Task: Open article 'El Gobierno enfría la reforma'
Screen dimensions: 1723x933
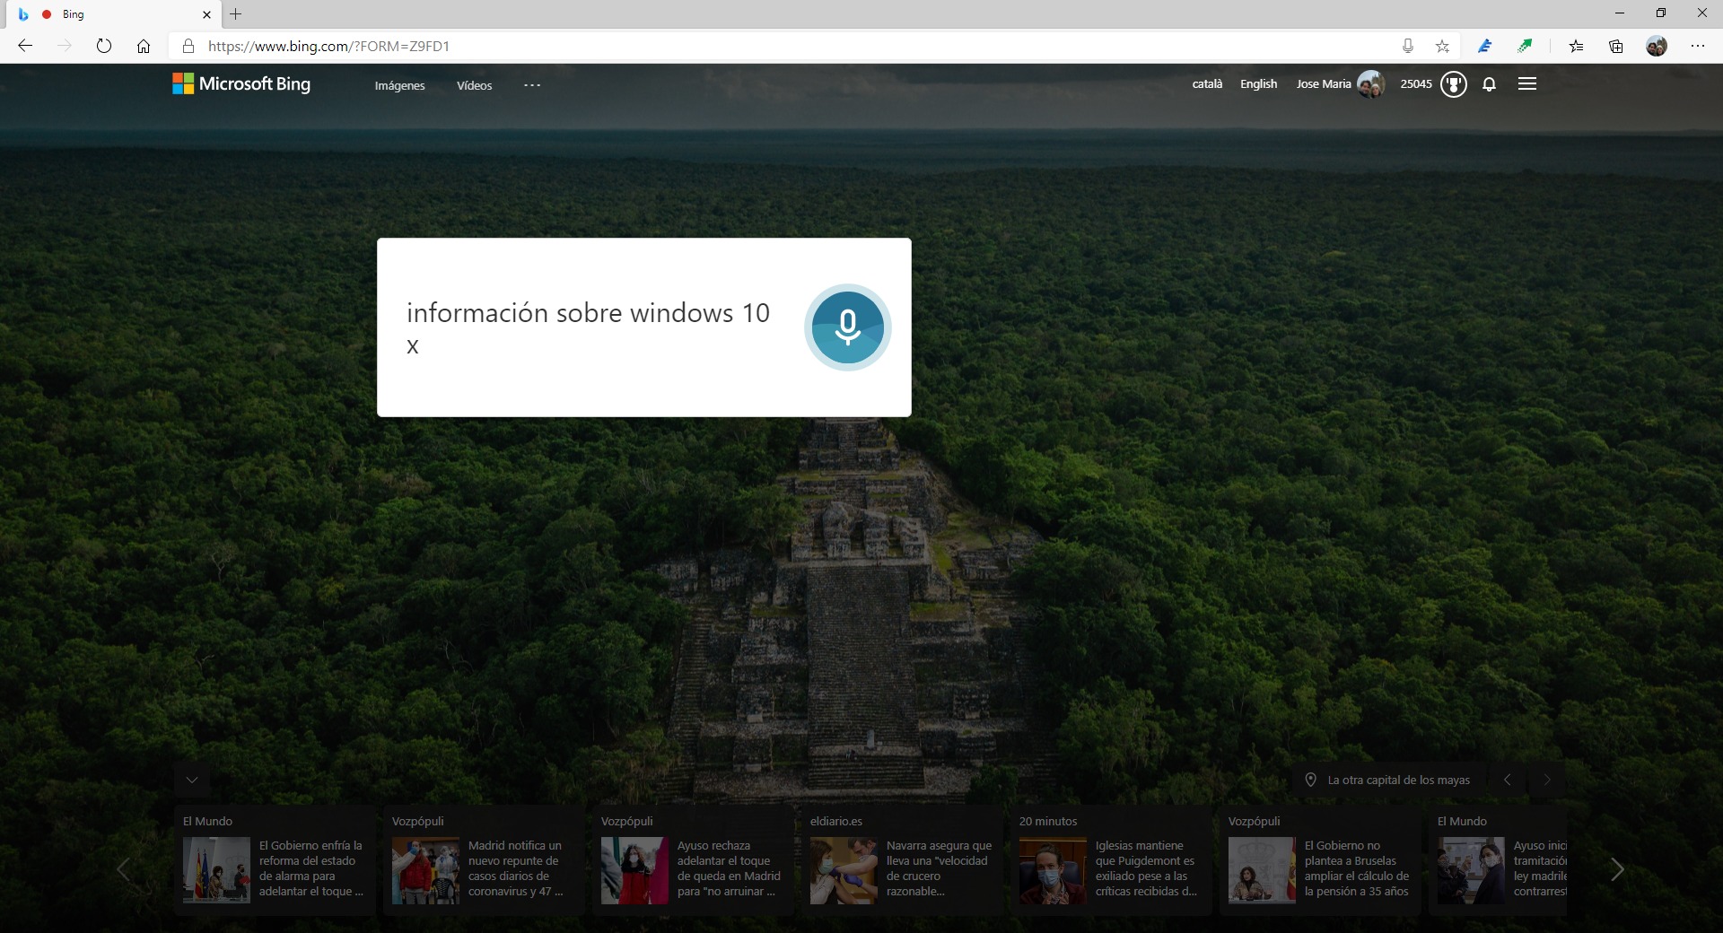Action: [311, 868]
